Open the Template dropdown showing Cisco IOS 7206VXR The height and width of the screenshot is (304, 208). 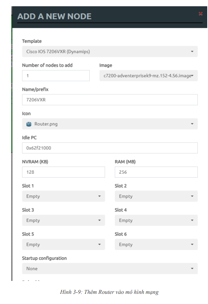(x=110, y=52)
